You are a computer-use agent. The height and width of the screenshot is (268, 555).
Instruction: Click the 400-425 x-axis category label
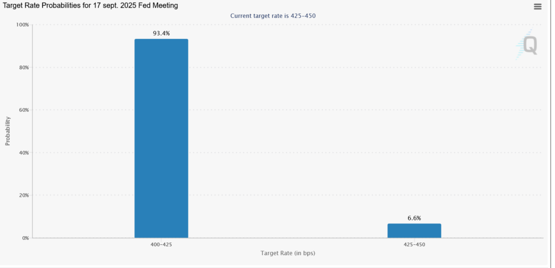click(x=161, y=245)
